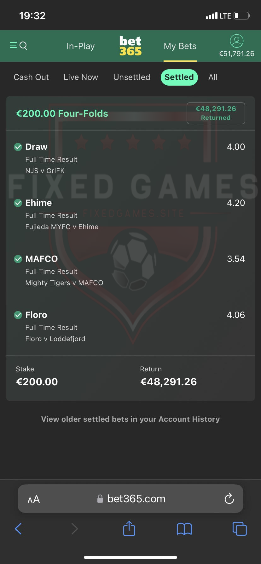Tap green check beside Ehime selection

[18, 203]
